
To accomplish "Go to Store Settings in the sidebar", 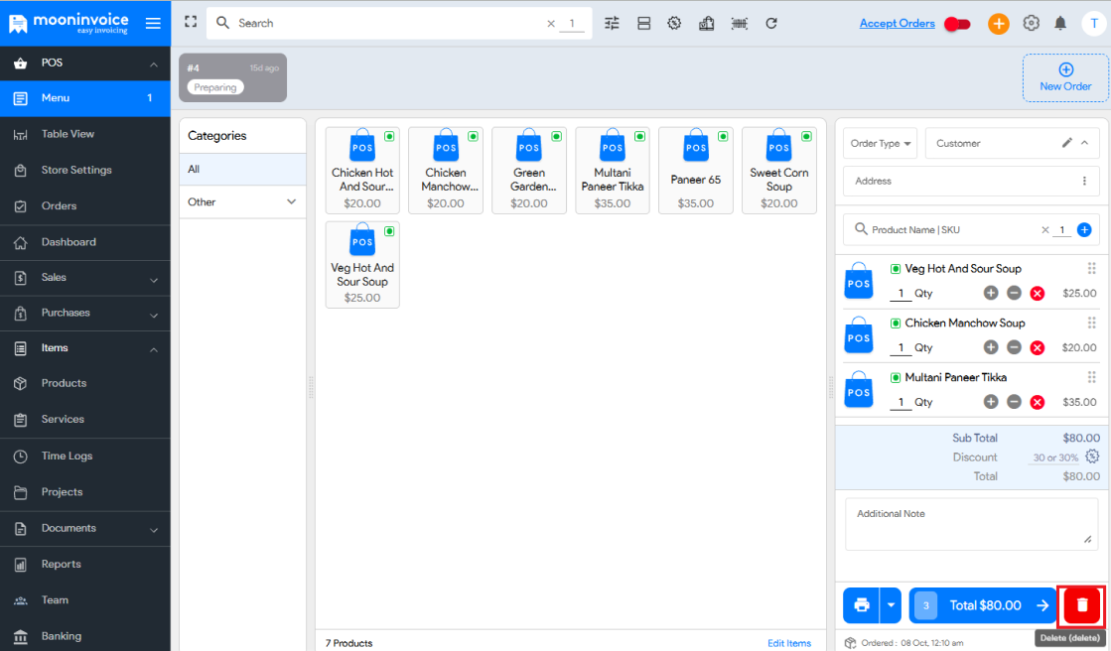I will [76, 170].
